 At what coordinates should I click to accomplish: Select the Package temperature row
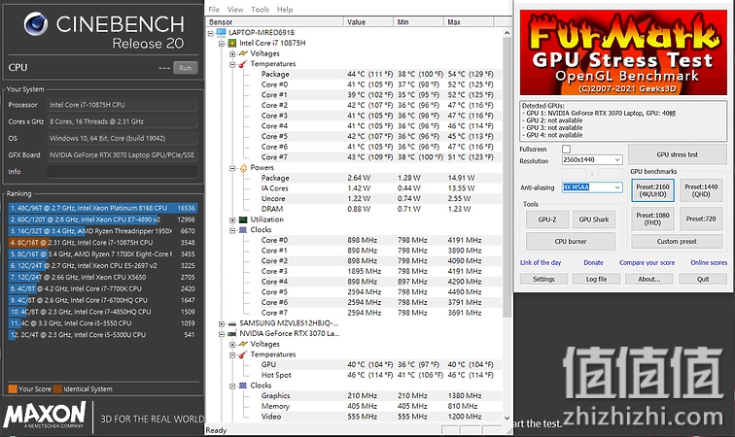381,74
